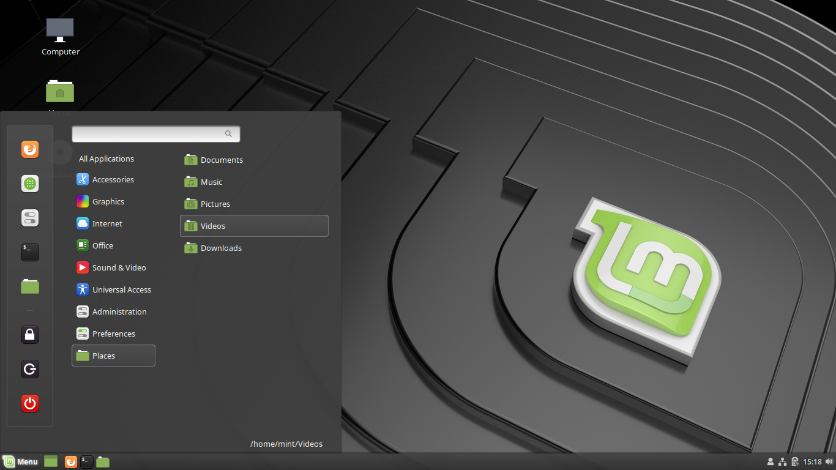Switch to the All Applications category
This screenshot has width=836, height=470.
[x=106, y=159]
